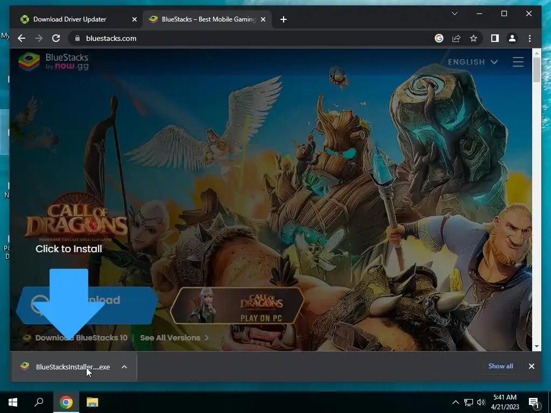
Task: Go back with the browser back arrow
Action: click(x=22, y=38)
